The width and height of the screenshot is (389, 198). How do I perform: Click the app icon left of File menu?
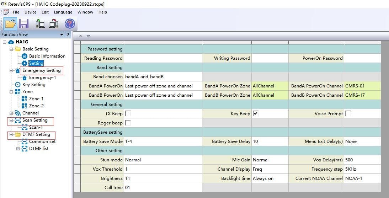point(6,12)
